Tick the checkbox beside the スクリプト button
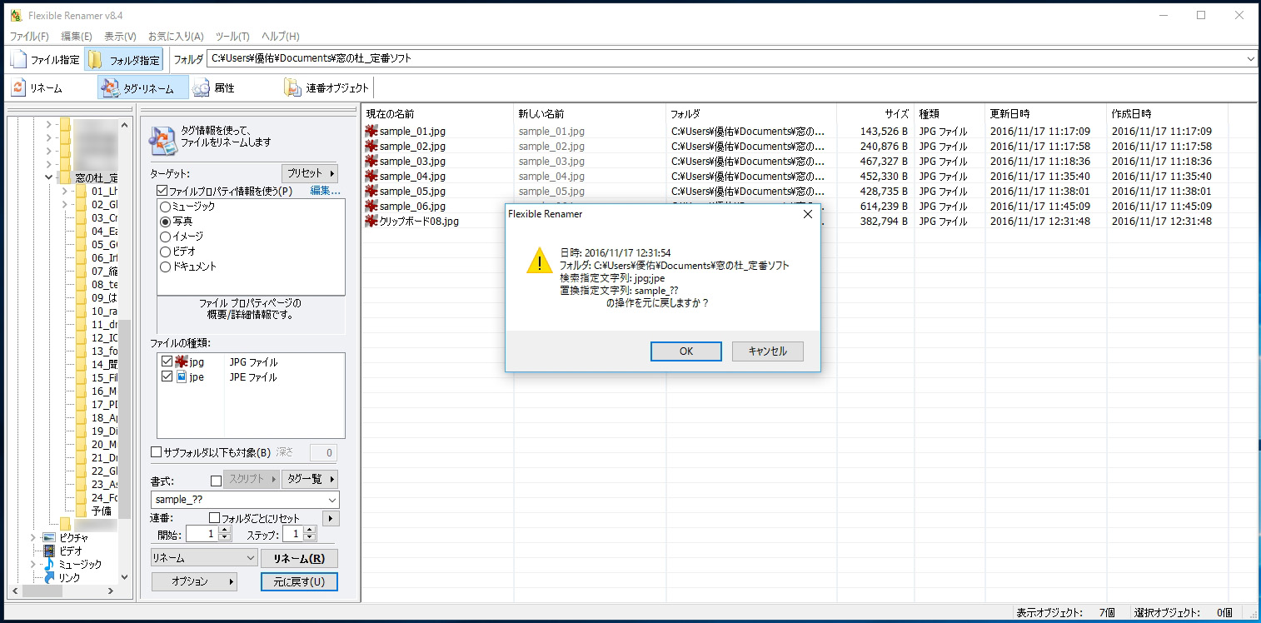1261x623 pixels. [217, 480]
